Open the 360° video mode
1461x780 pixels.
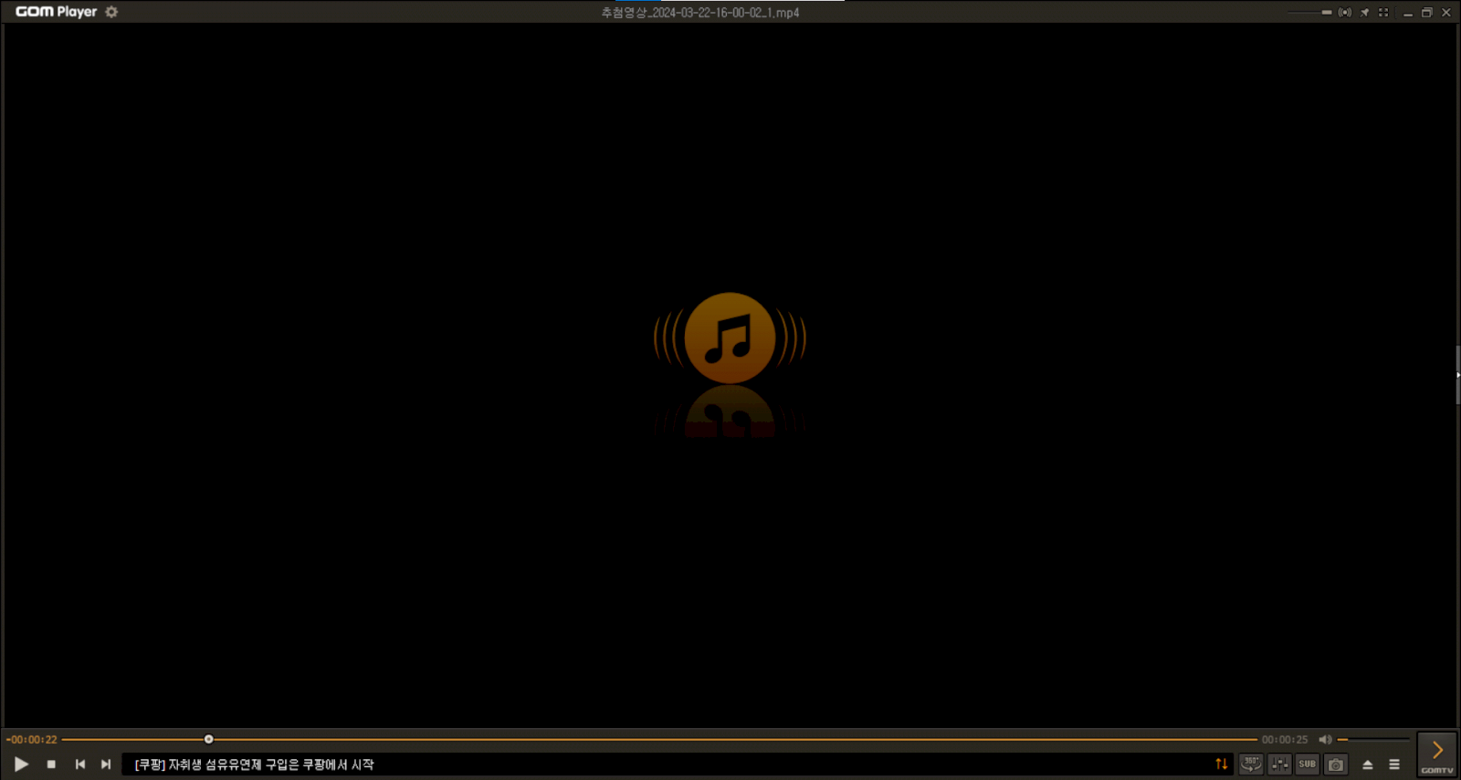1251,764
